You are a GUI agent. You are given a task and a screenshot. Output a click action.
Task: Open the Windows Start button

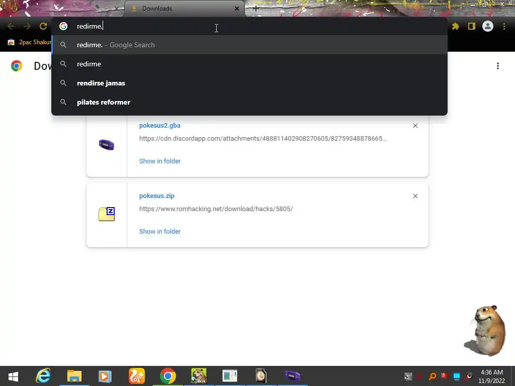pyautogui.click(x=13, y=376)
